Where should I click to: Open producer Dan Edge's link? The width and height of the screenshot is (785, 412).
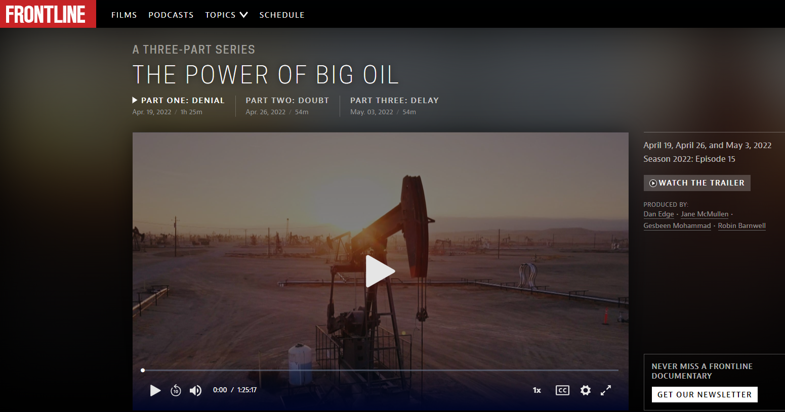click(658, 214)
